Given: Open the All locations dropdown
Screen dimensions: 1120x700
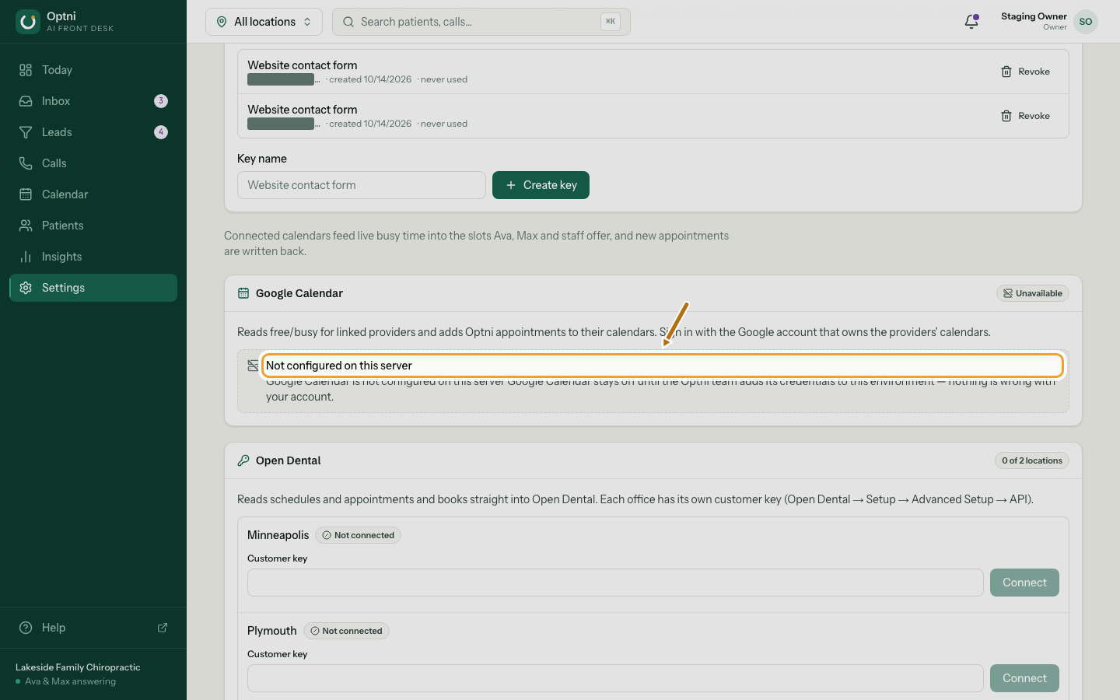Looking at the screenshot, I should (x=264, y=22).
